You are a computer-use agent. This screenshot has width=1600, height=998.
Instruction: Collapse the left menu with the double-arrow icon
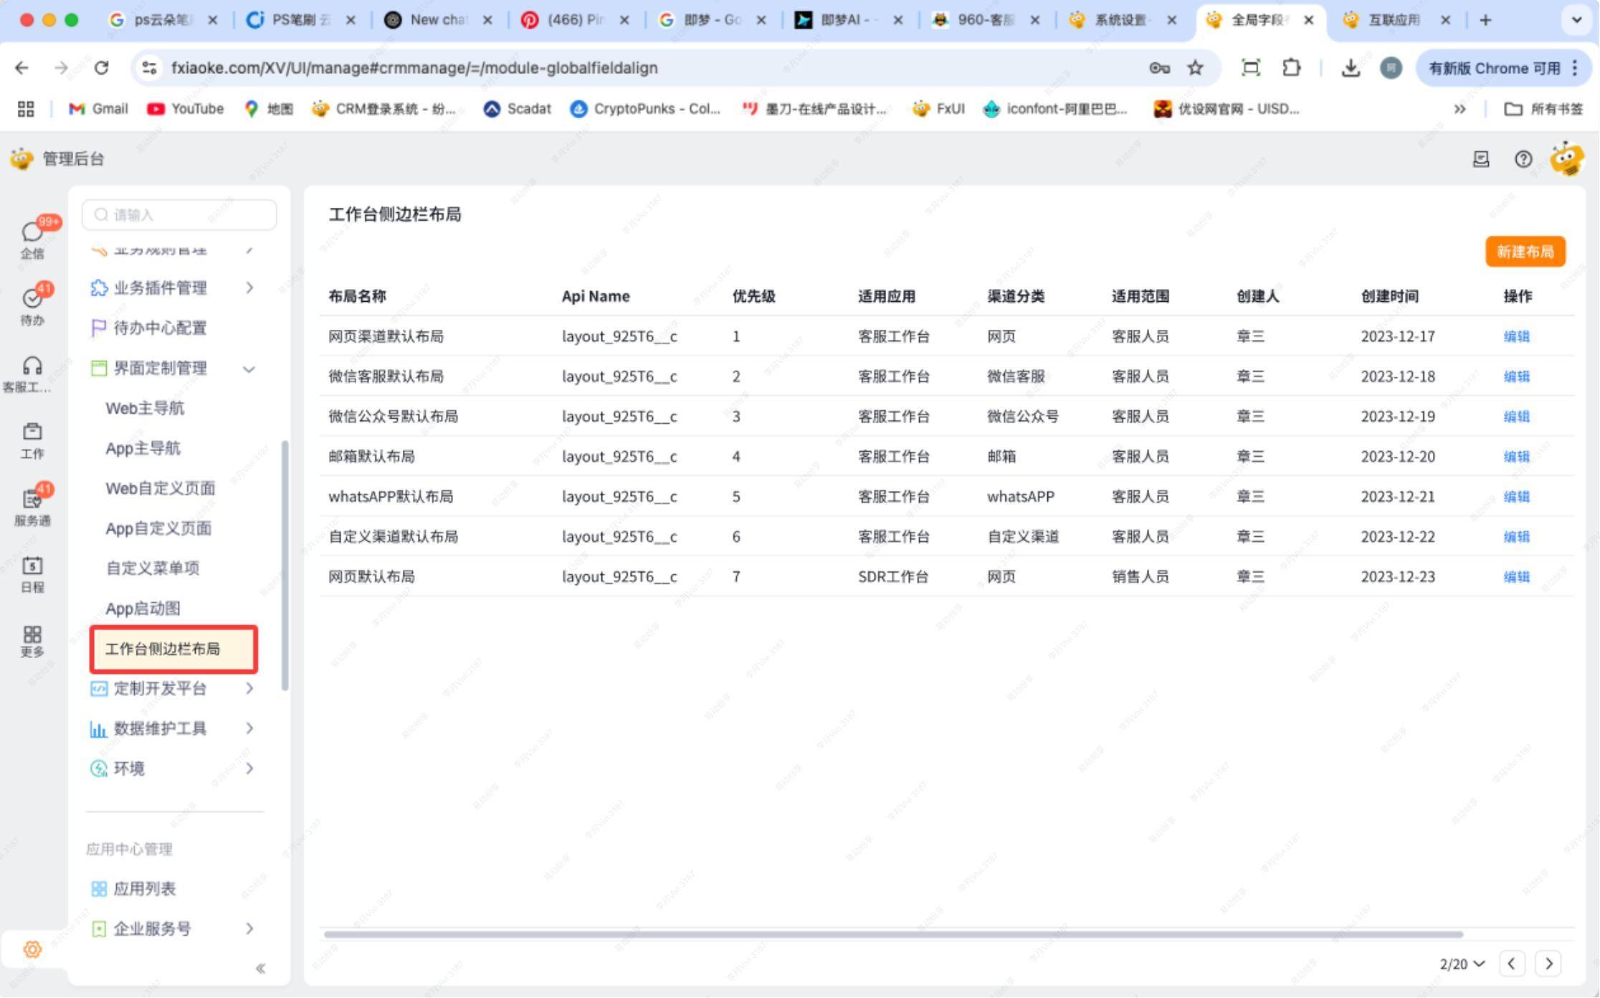tap(260, 969)
